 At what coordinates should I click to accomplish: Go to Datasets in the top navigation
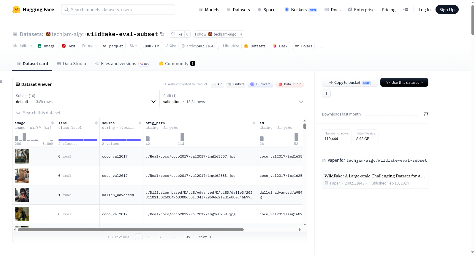[238, 10]
